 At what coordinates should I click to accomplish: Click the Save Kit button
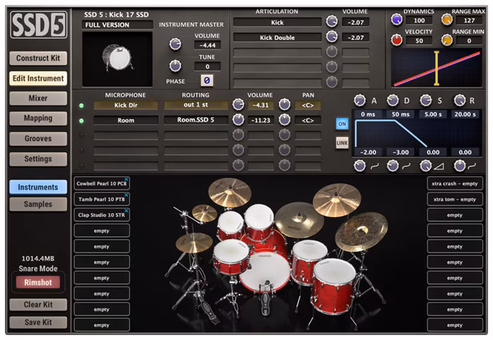pyautogui.click(x=38, y=322)
